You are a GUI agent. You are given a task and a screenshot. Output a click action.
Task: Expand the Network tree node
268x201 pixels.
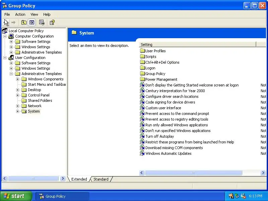17,106
